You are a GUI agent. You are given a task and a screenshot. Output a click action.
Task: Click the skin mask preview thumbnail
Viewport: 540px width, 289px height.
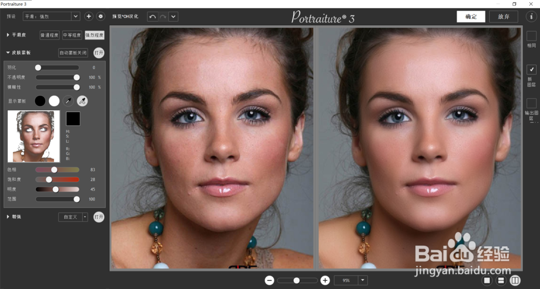point(33,136)
